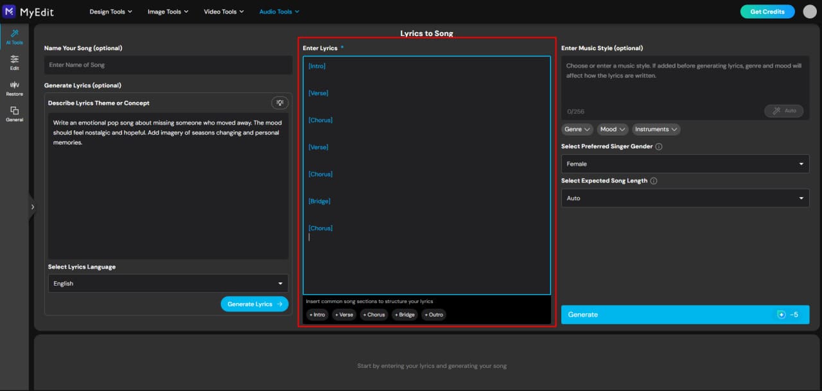Image resolution: width=822 pixels, height=391 pixels.
Task: Click the coin icon next to -5 cost
Action: pos(782,315)
